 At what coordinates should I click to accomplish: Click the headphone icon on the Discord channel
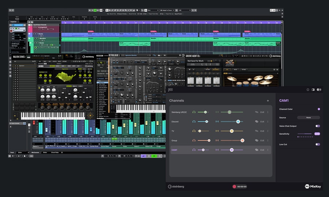coord(194,121)
